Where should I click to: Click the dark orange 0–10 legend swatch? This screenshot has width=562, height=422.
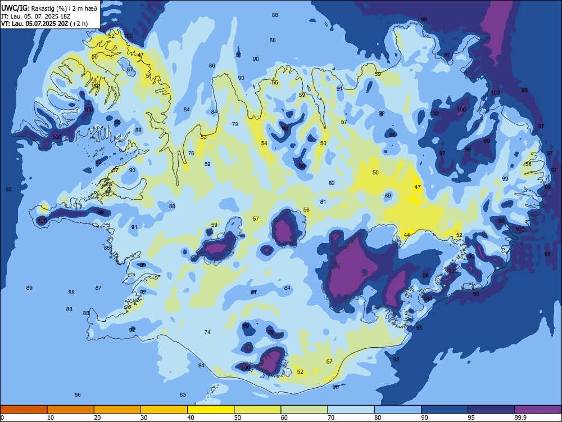coord(24,410)
